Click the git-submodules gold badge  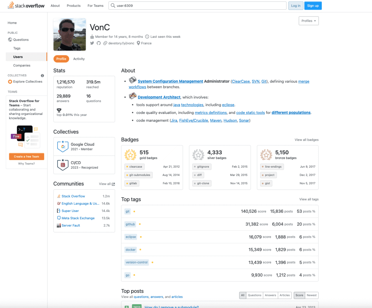(138, 175)
